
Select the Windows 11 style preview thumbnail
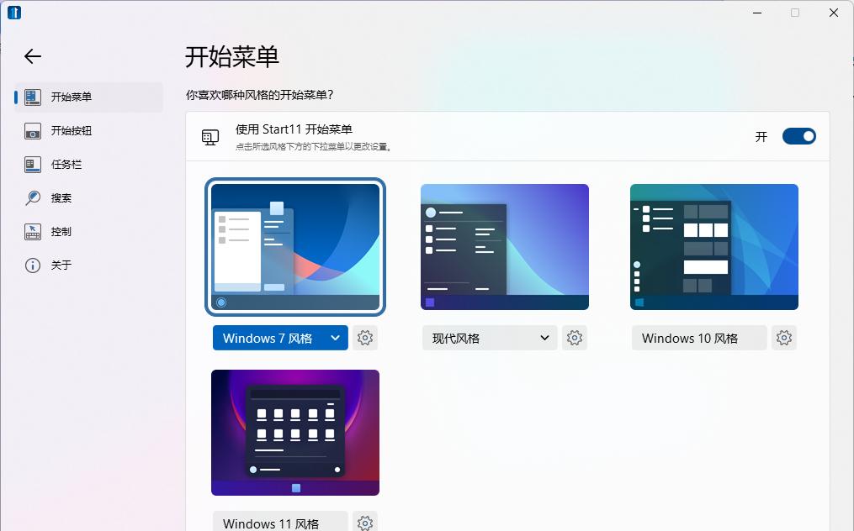[x=295, y=433]
